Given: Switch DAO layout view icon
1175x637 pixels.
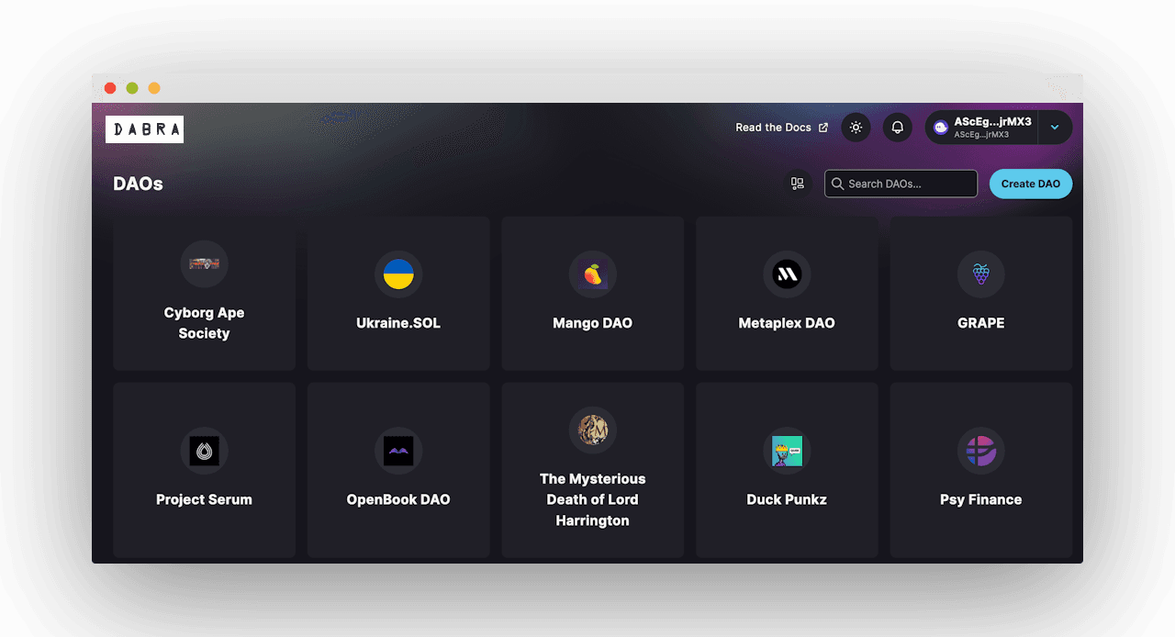Looking at the screenshot, I should coord(797,184).
